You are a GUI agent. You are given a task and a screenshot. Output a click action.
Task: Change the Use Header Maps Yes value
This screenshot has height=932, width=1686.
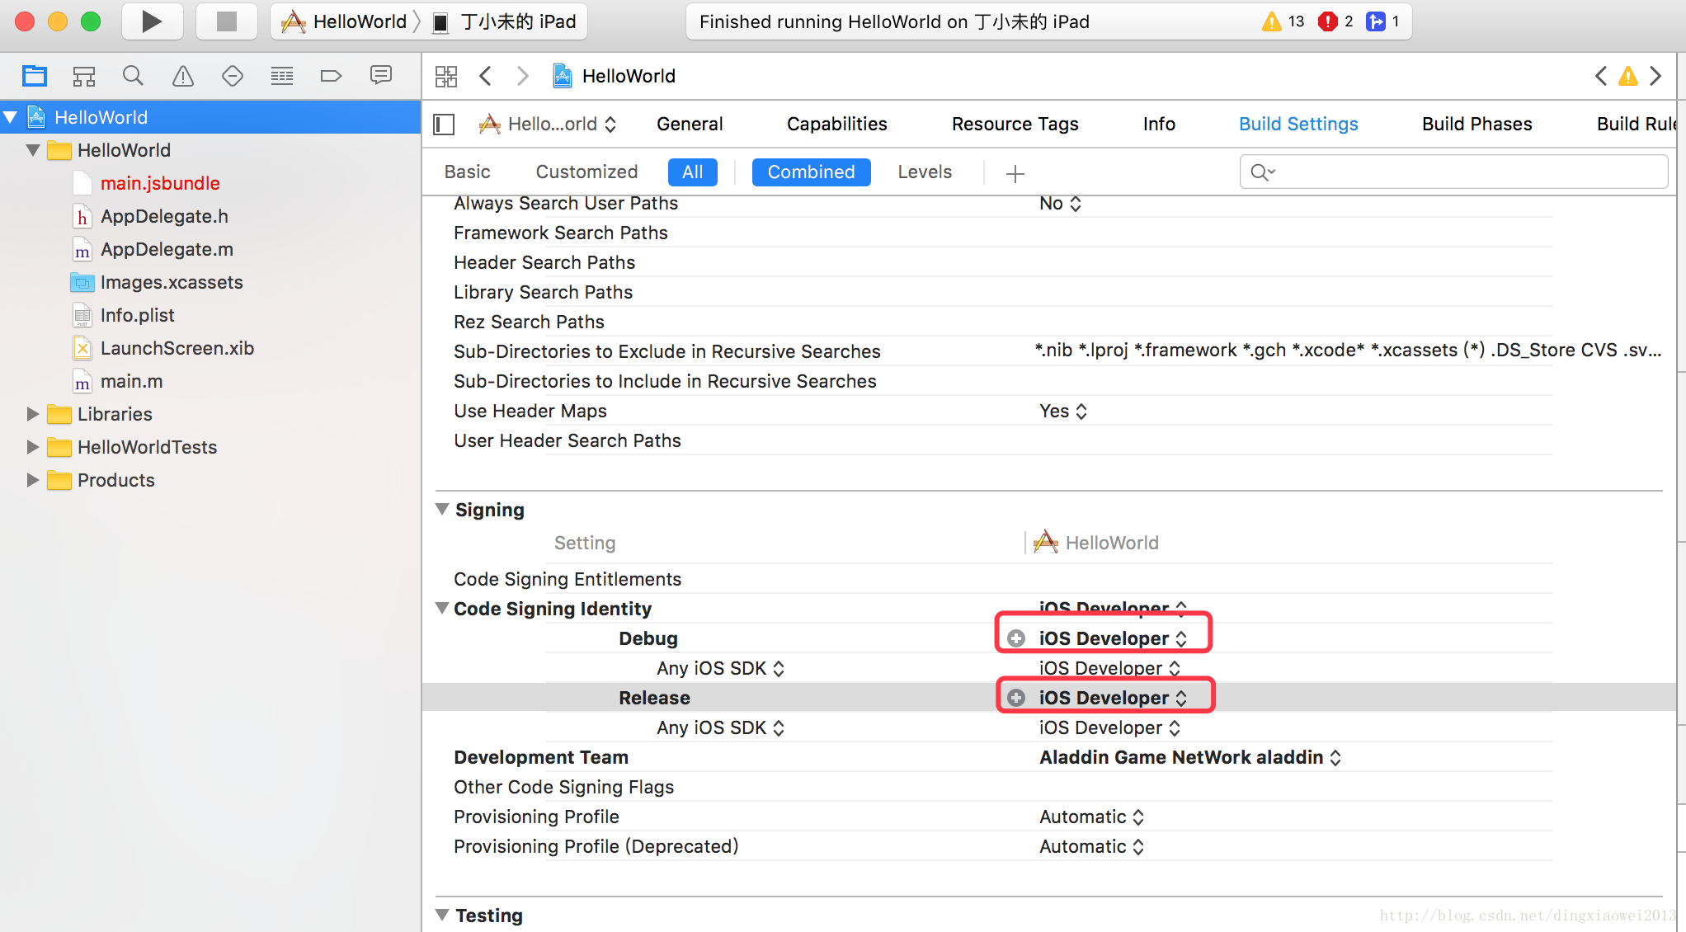click(x=1063, y=411)
